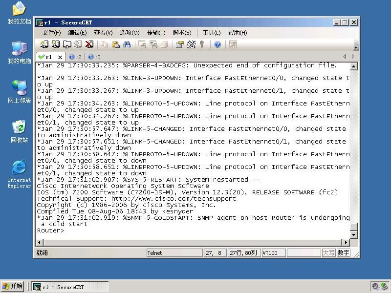Image resolution: width=391 pixels, height=293 pixels.
Task: Click the 回收站 recycle bin icon
Action: click(19, 131)
